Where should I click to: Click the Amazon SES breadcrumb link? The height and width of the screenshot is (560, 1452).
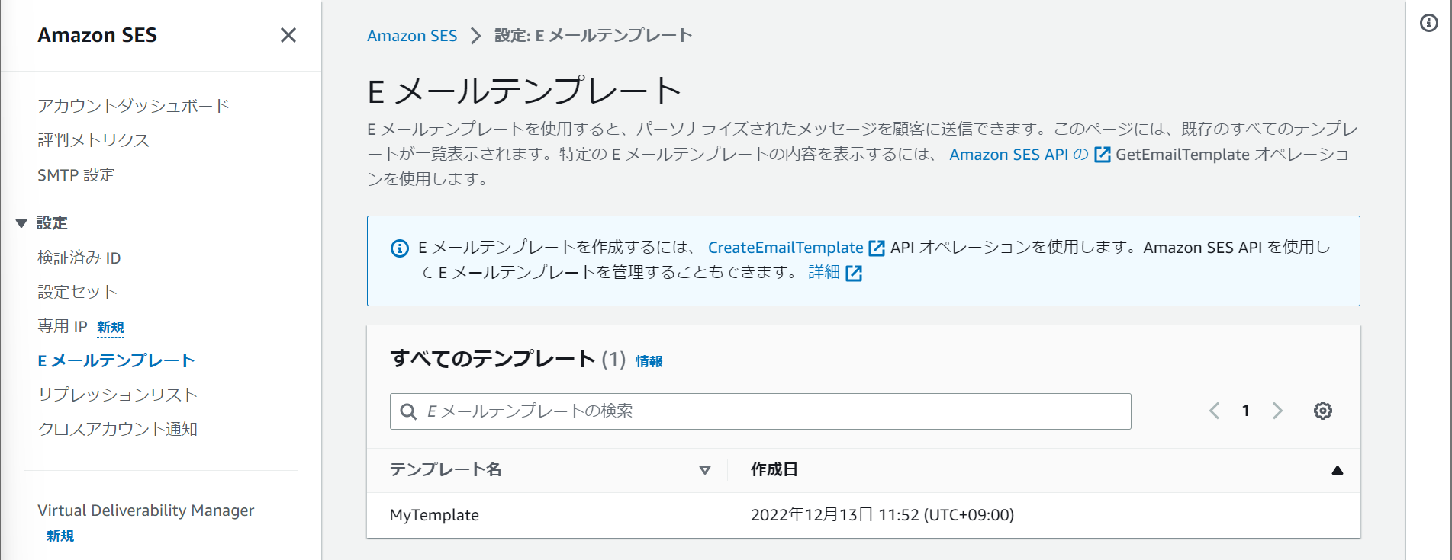(411, 36)
